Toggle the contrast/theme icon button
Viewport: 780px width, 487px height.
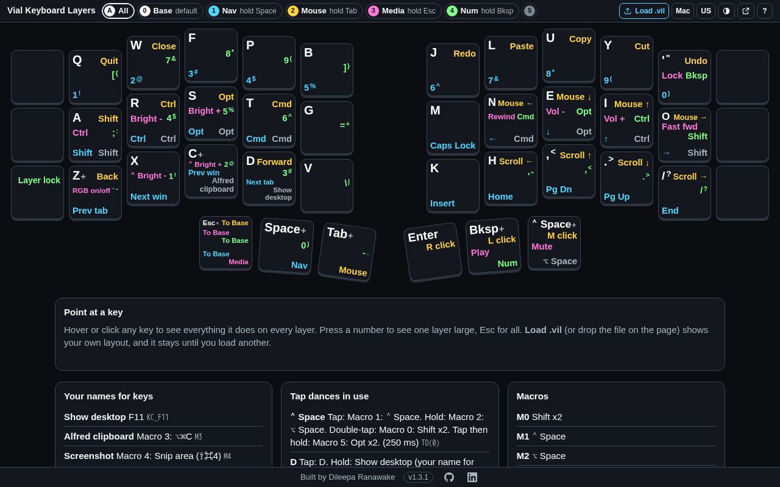pyautogui.click(x=726, y=11)
